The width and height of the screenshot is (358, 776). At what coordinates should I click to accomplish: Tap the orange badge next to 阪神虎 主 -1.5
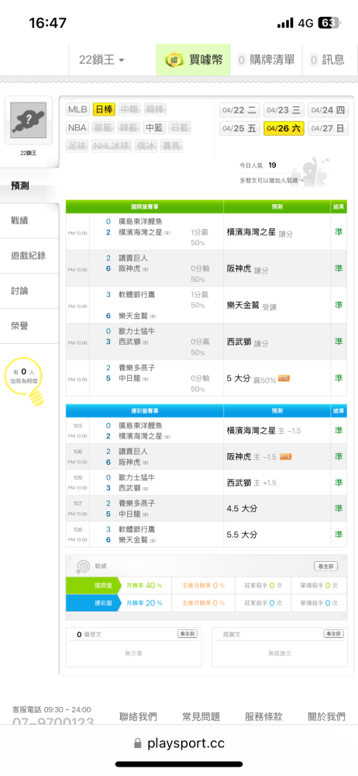point(285,457)
